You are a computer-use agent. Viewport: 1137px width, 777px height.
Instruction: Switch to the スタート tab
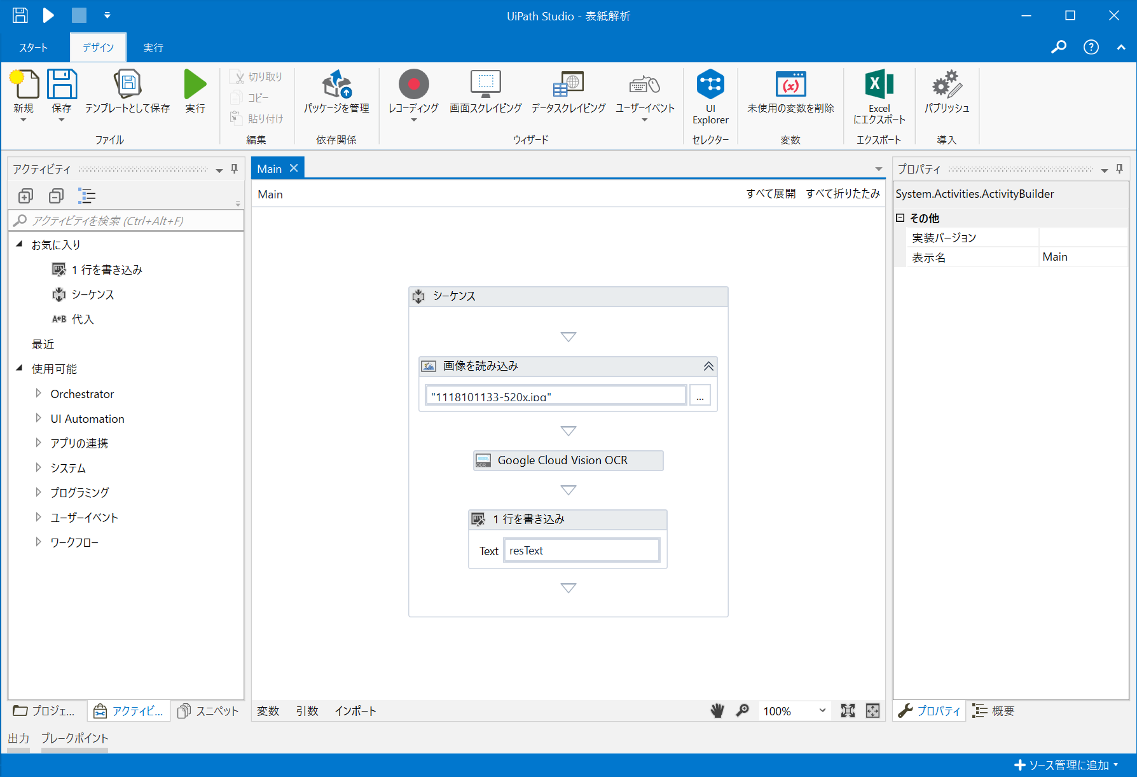click(34, 46)
